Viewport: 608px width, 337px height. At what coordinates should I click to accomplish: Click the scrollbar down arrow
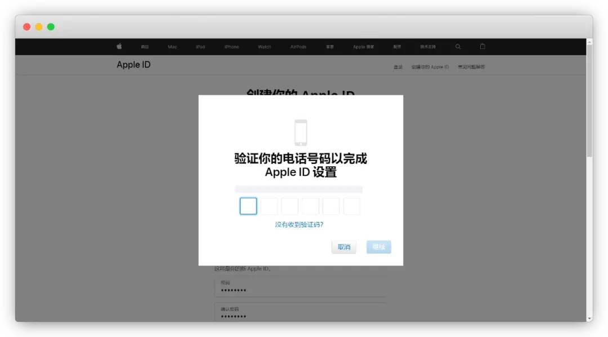click(589, 319)
